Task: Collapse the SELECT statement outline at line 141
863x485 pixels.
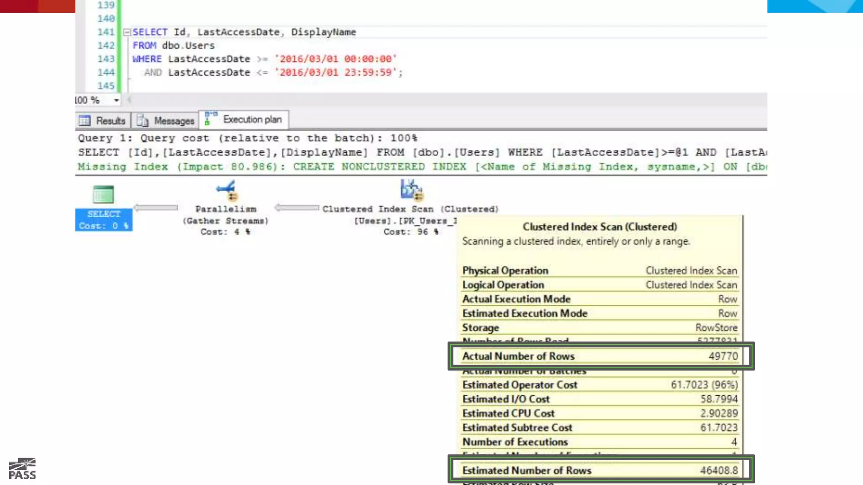Action: pyautogui.click(x=126, y=32)
